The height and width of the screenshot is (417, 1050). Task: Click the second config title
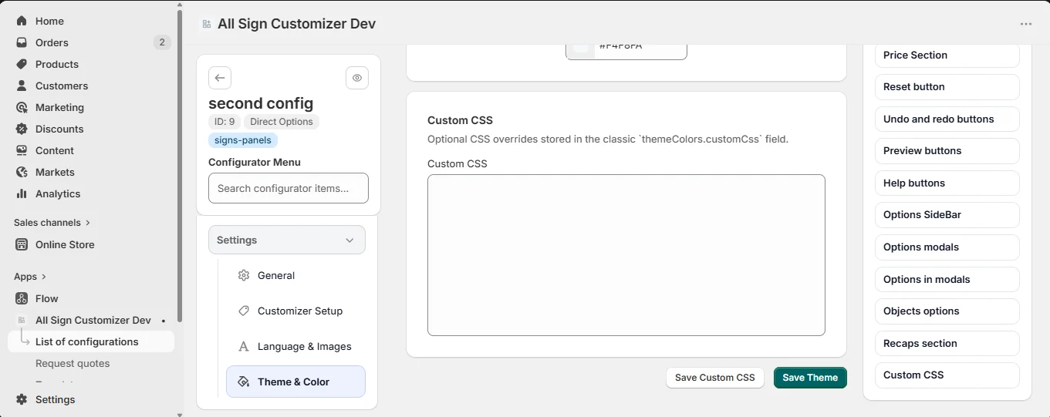[261, 103]
